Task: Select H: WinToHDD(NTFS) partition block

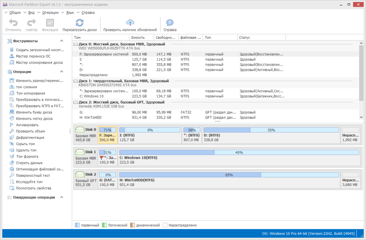Action: [x=229, y=179]
